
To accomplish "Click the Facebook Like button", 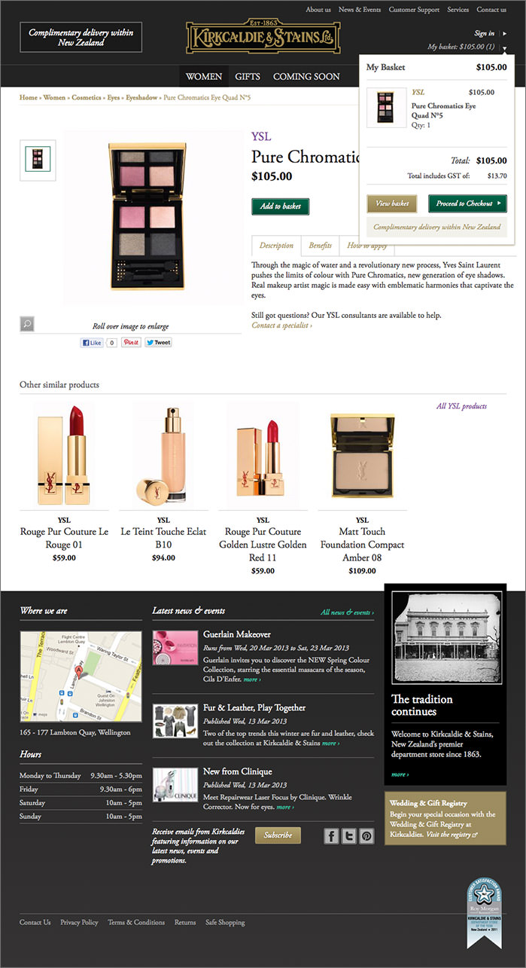I will (91, 343).
